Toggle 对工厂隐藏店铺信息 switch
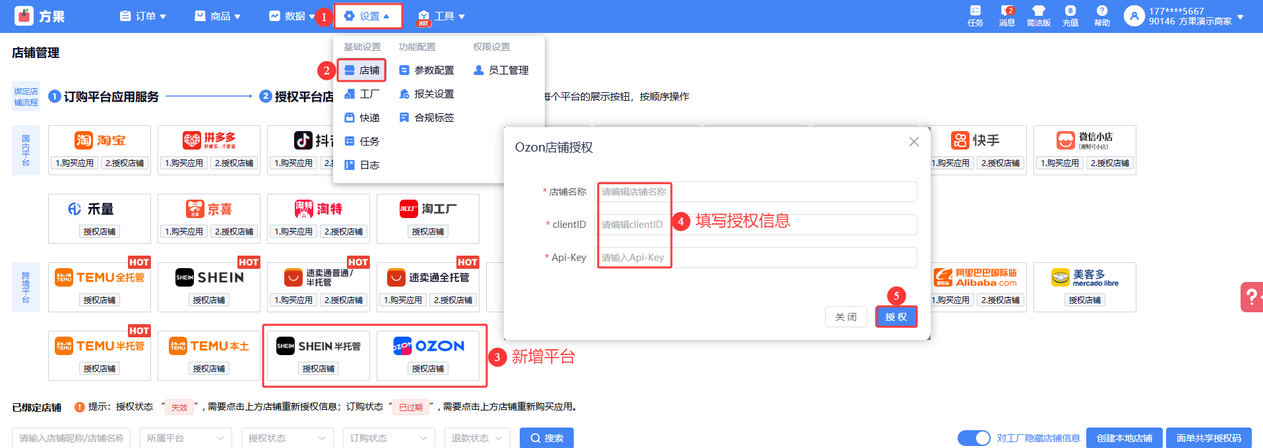The width and height of the screenshot is (1263, 448). pos(973,438)
